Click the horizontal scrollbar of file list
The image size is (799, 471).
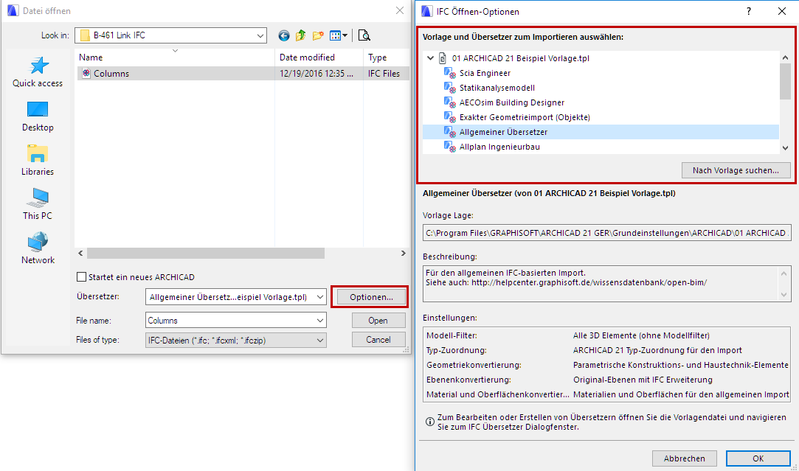[x=206, y=253]
